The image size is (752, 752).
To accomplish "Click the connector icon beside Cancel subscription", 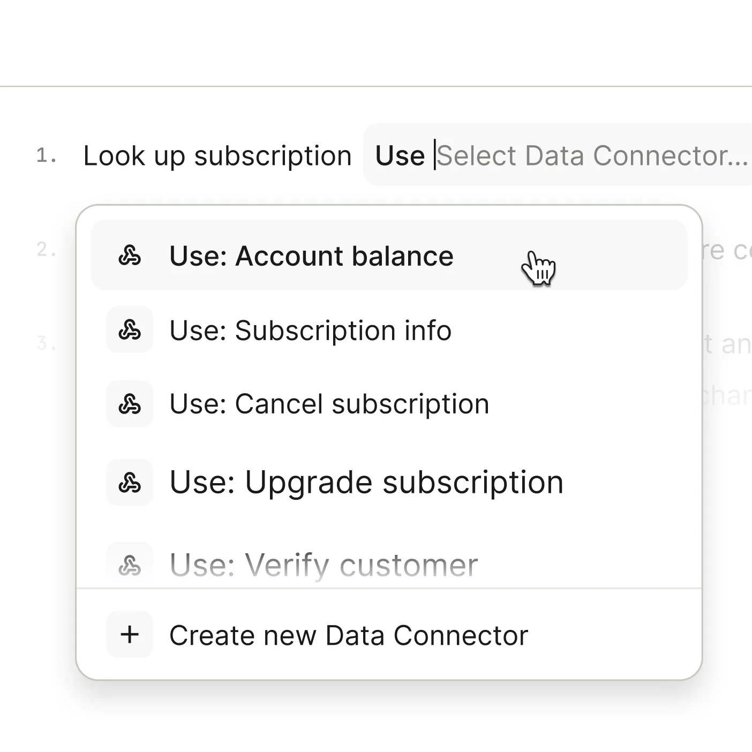I will (130, 403).
